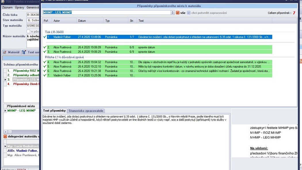
Task: Sort comments by the Autor column header
Action: pyautogui.click(x=57, y=21)
